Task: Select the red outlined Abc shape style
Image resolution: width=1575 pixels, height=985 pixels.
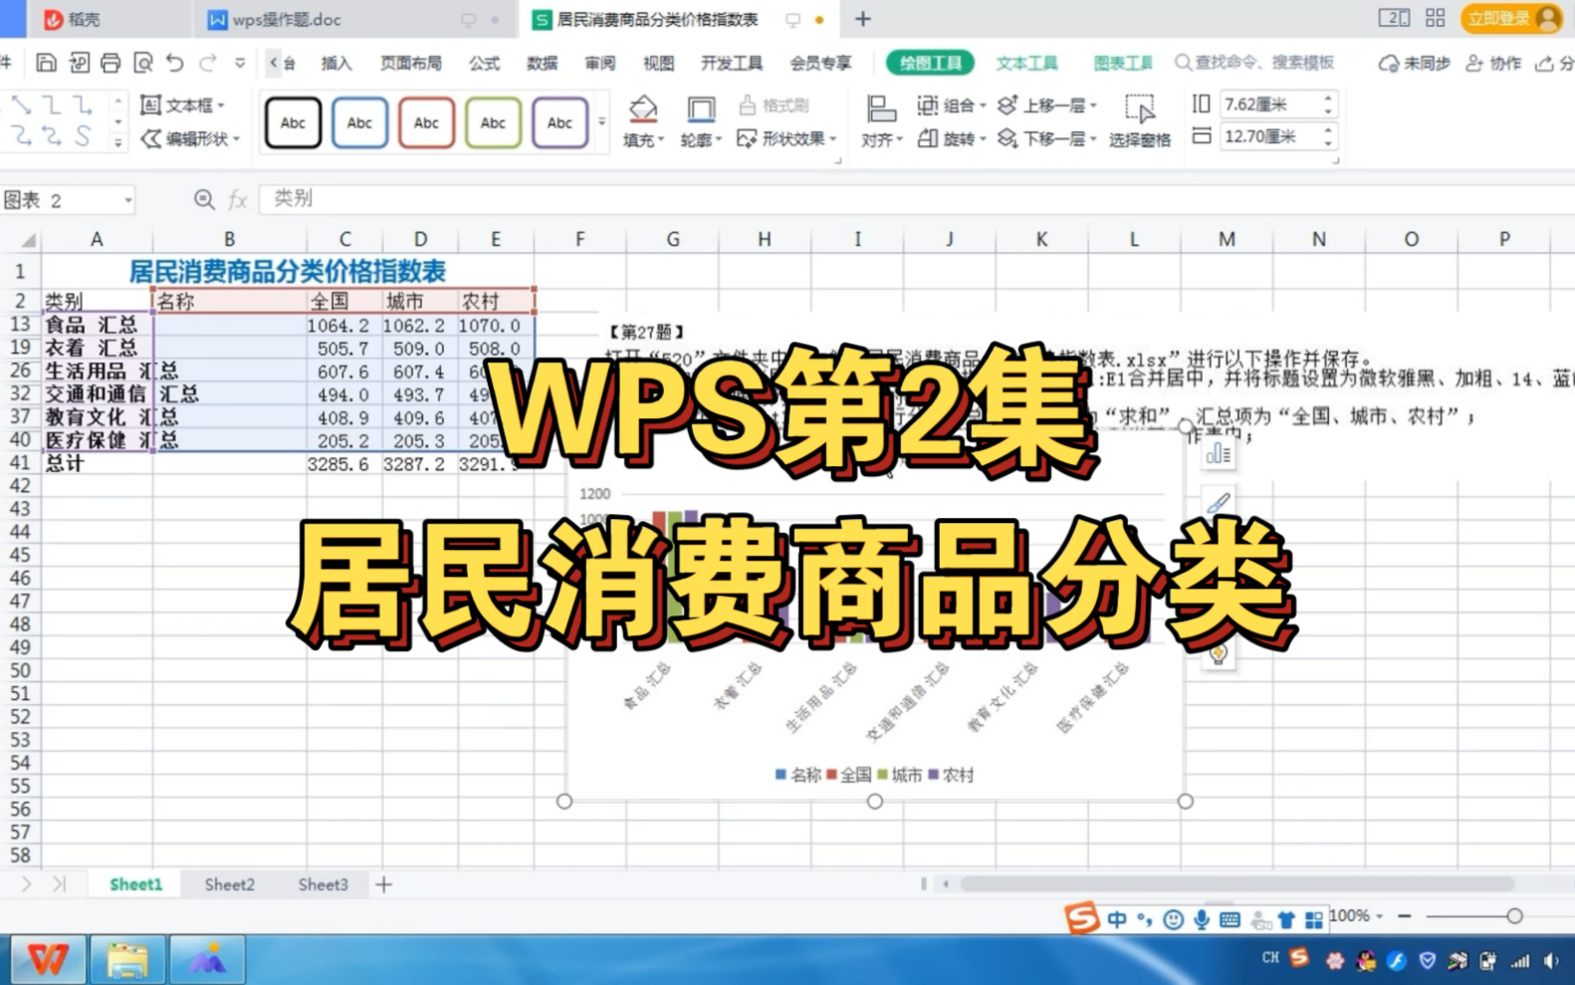Action: click(426, 123)
